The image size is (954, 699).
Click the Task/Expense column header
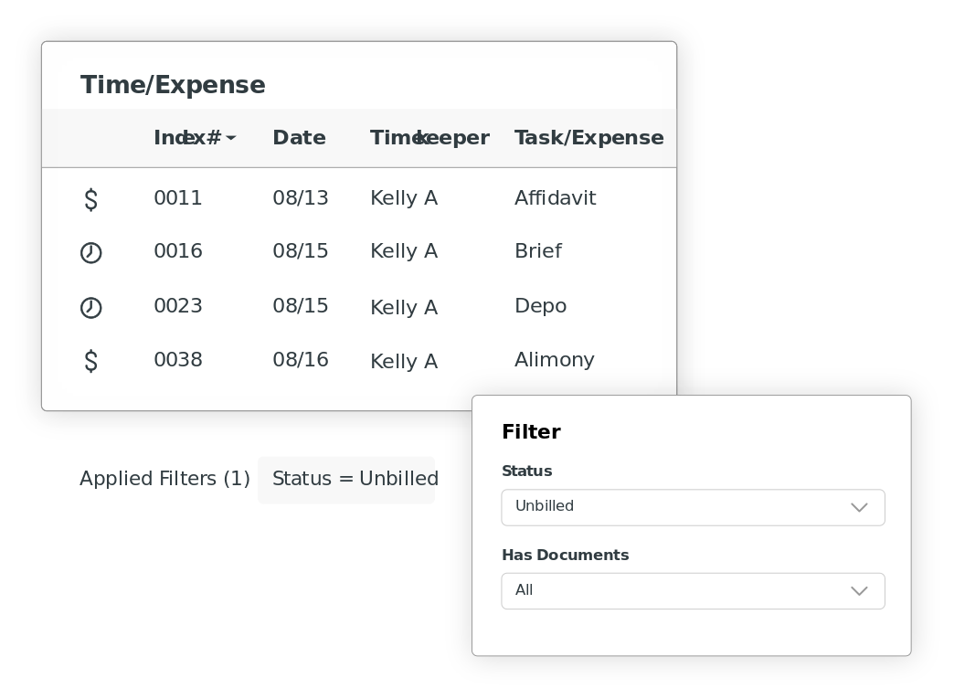click(588, 138)
